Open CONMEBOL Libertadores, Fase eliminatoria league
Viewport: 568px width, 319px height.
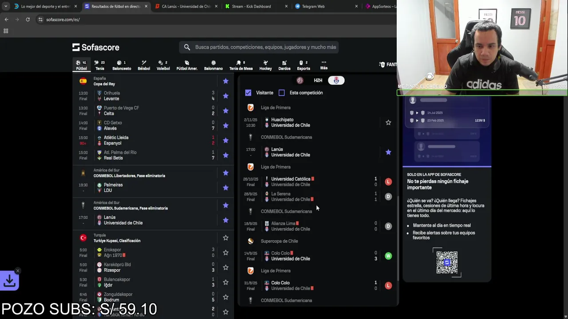(x=129, y=176)
